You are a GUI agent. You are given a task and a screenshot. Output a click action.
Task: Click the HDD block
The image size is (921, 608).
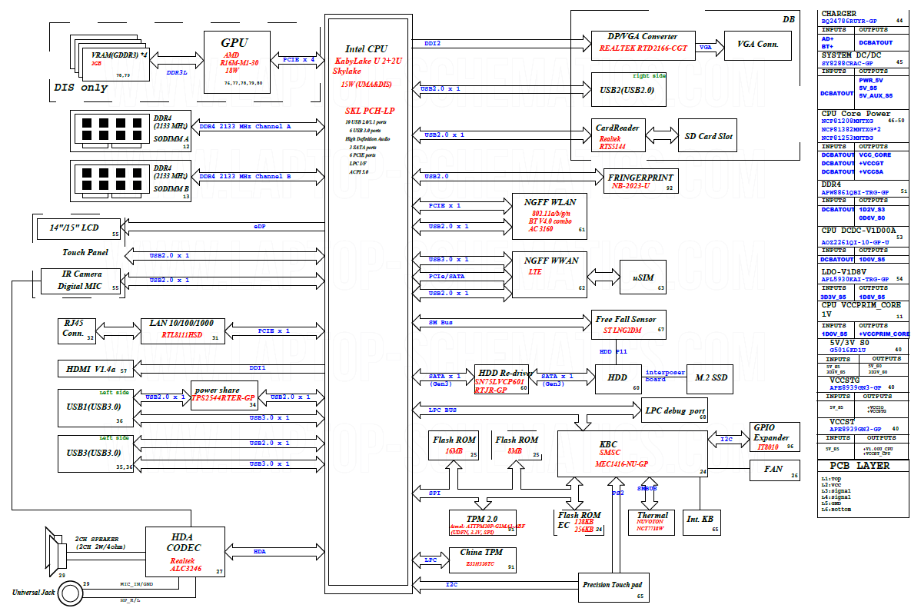click(617, 380)
